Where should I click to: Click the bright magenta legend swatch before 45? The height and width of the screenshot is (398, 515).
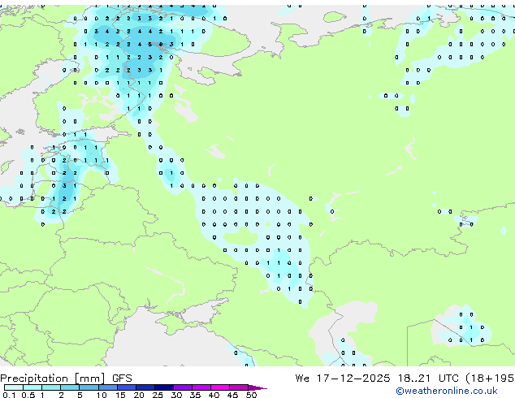[220, 387]
